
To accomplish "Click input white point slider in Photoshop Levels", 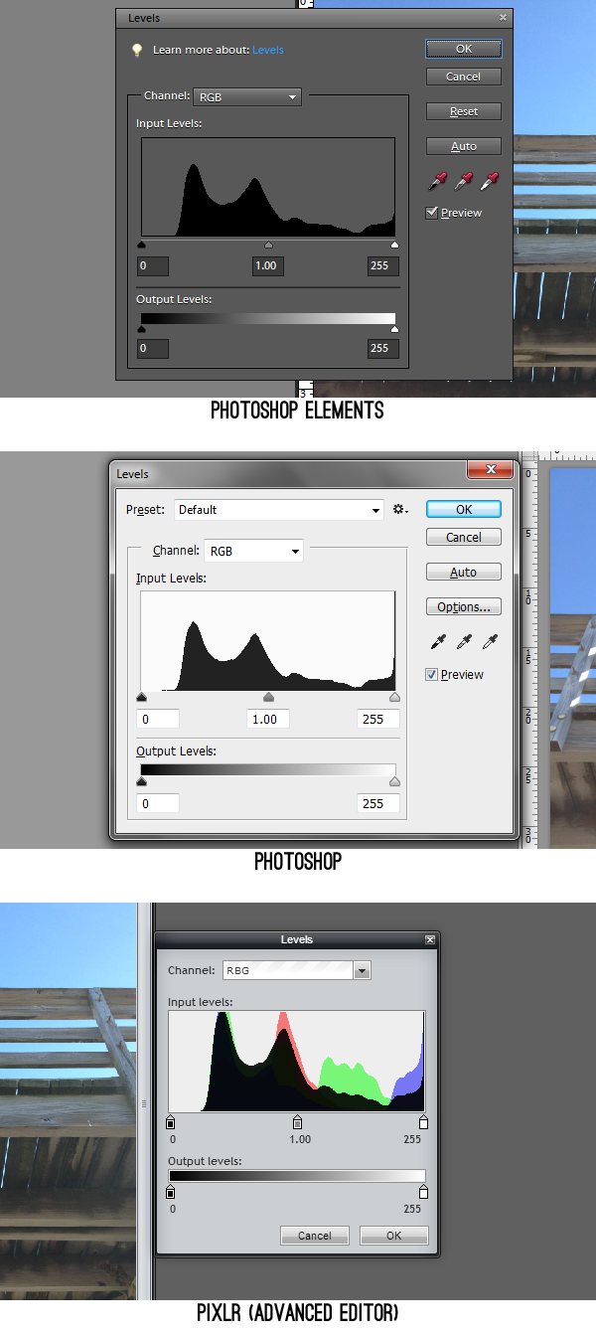I will pos(394,698).
